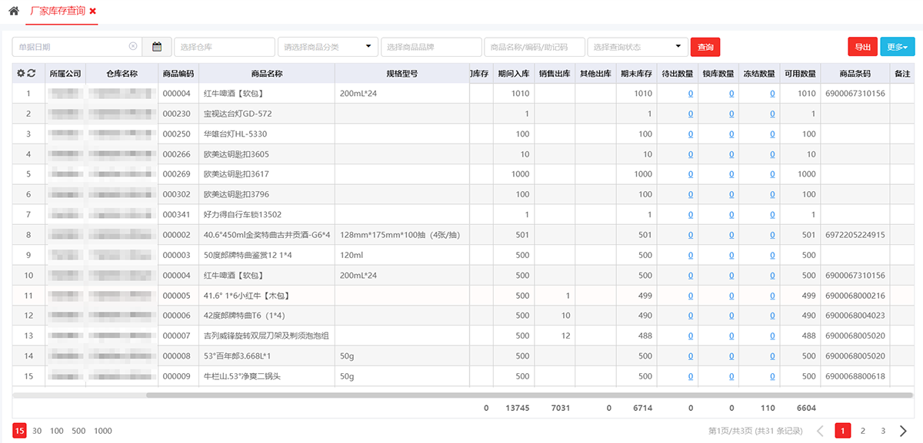This screenshot has height=443, width=923.
Task: Jump to page 2 of results
Action: [863, 431]
